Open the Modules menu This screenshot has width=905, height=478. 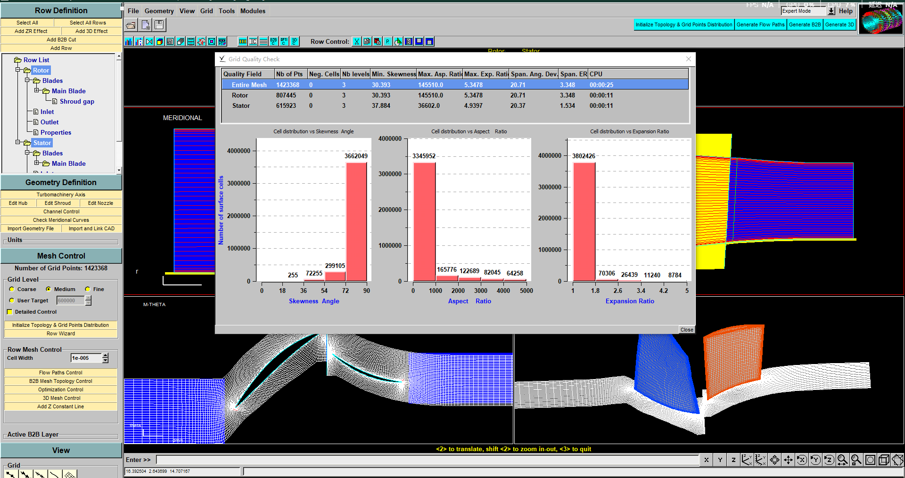(x=253, y=11)
